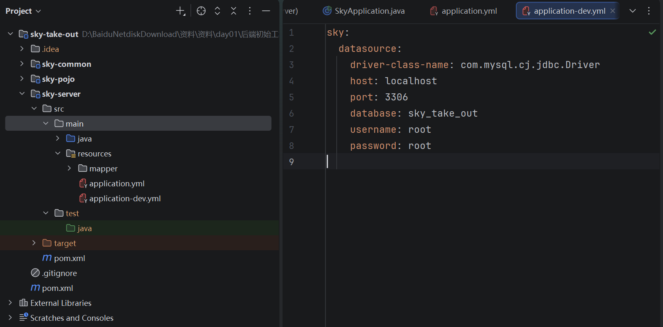Click sky-common module folder icon

point(36,64)
